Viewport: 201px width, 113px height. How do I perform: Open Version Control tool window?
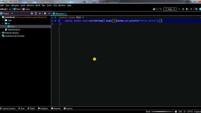point(8,108)
